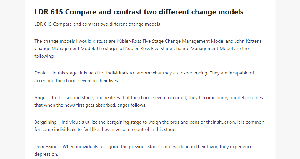Click the phrase incapable of in Denial paragraph

point(241,73)
